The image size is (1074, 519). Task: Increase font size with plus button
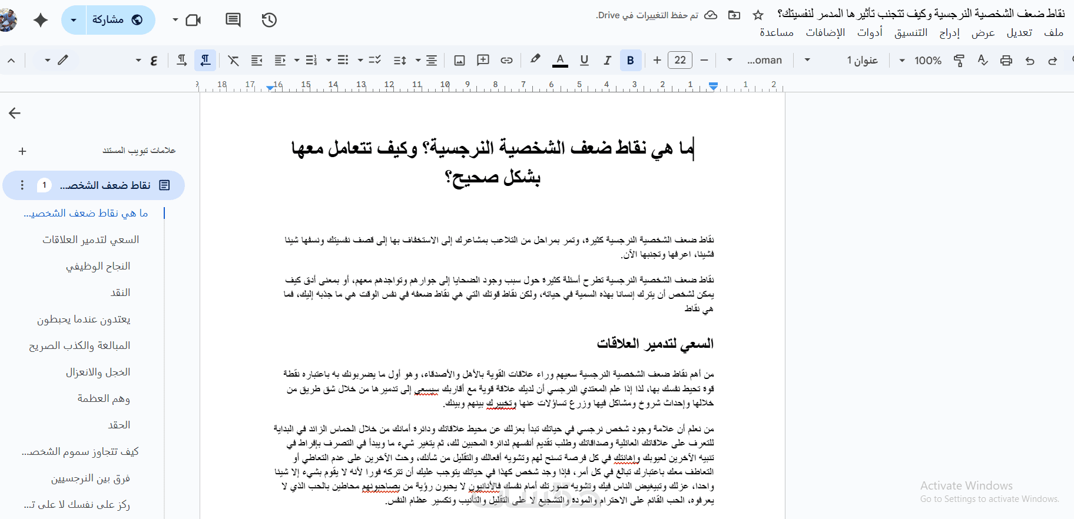pos(657,60)
